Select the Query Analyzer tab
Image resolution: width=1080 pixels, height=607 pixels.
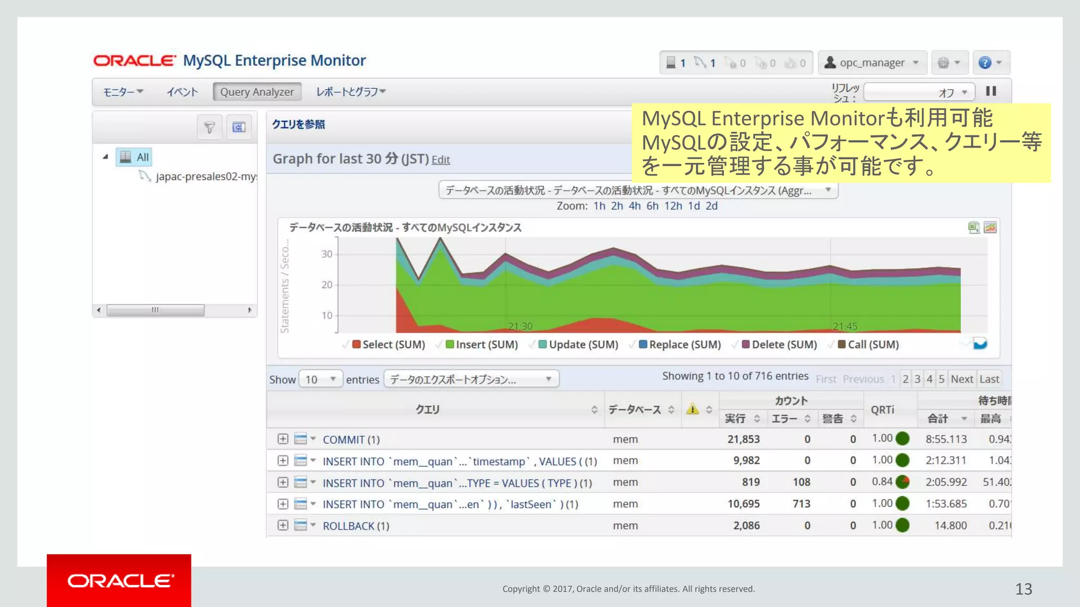[257, 92]
